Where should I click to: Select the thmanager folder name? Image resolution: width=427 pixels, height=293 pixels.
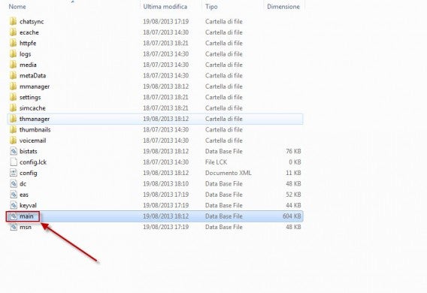pyautogui.click(x=35, y=119)
